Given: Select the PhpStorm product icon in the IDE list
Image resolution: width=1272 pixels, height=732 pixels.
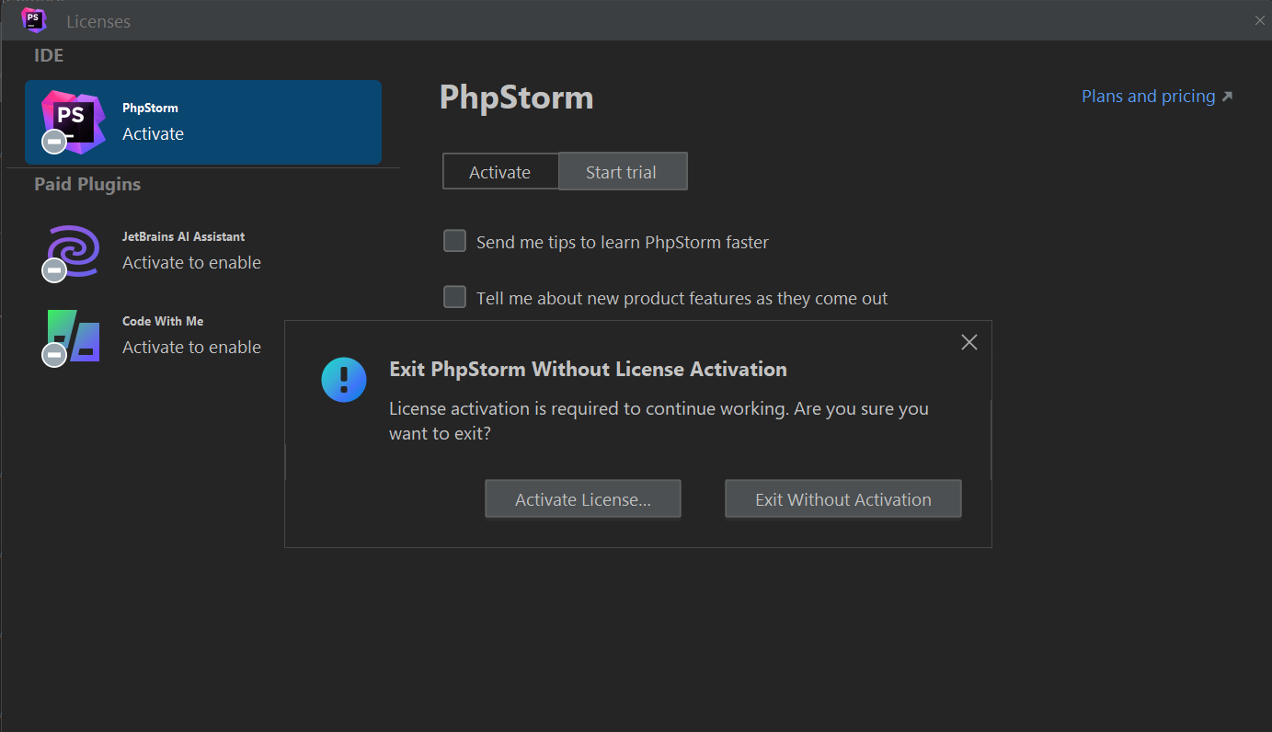Looking at the screenshot, I should (x=72, y=121).
